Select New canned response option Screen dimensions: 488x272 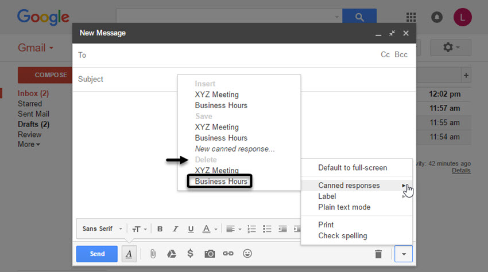coord(235,149)
